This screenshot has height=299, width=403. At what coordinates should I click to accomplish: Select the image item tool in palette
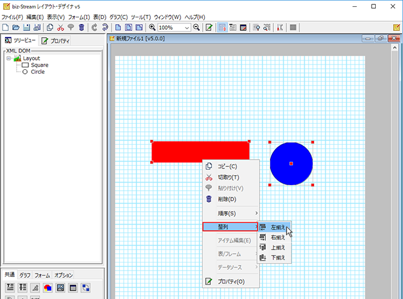60,288
